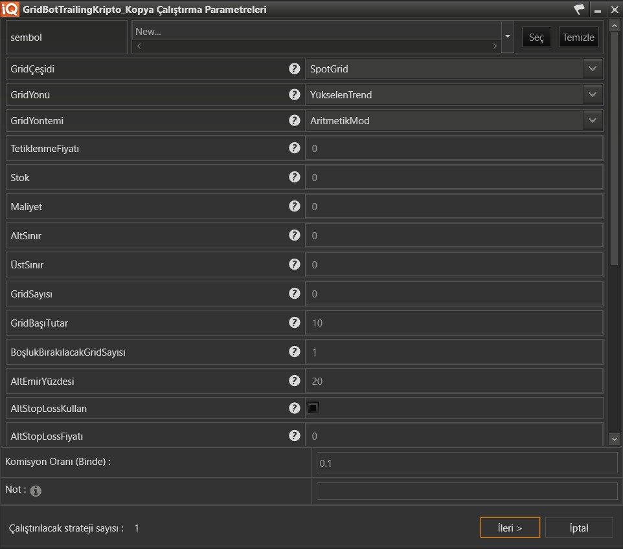Show help for the Stok parameter
This screenshot has height=549, width=623.
[x=294, y=177]
